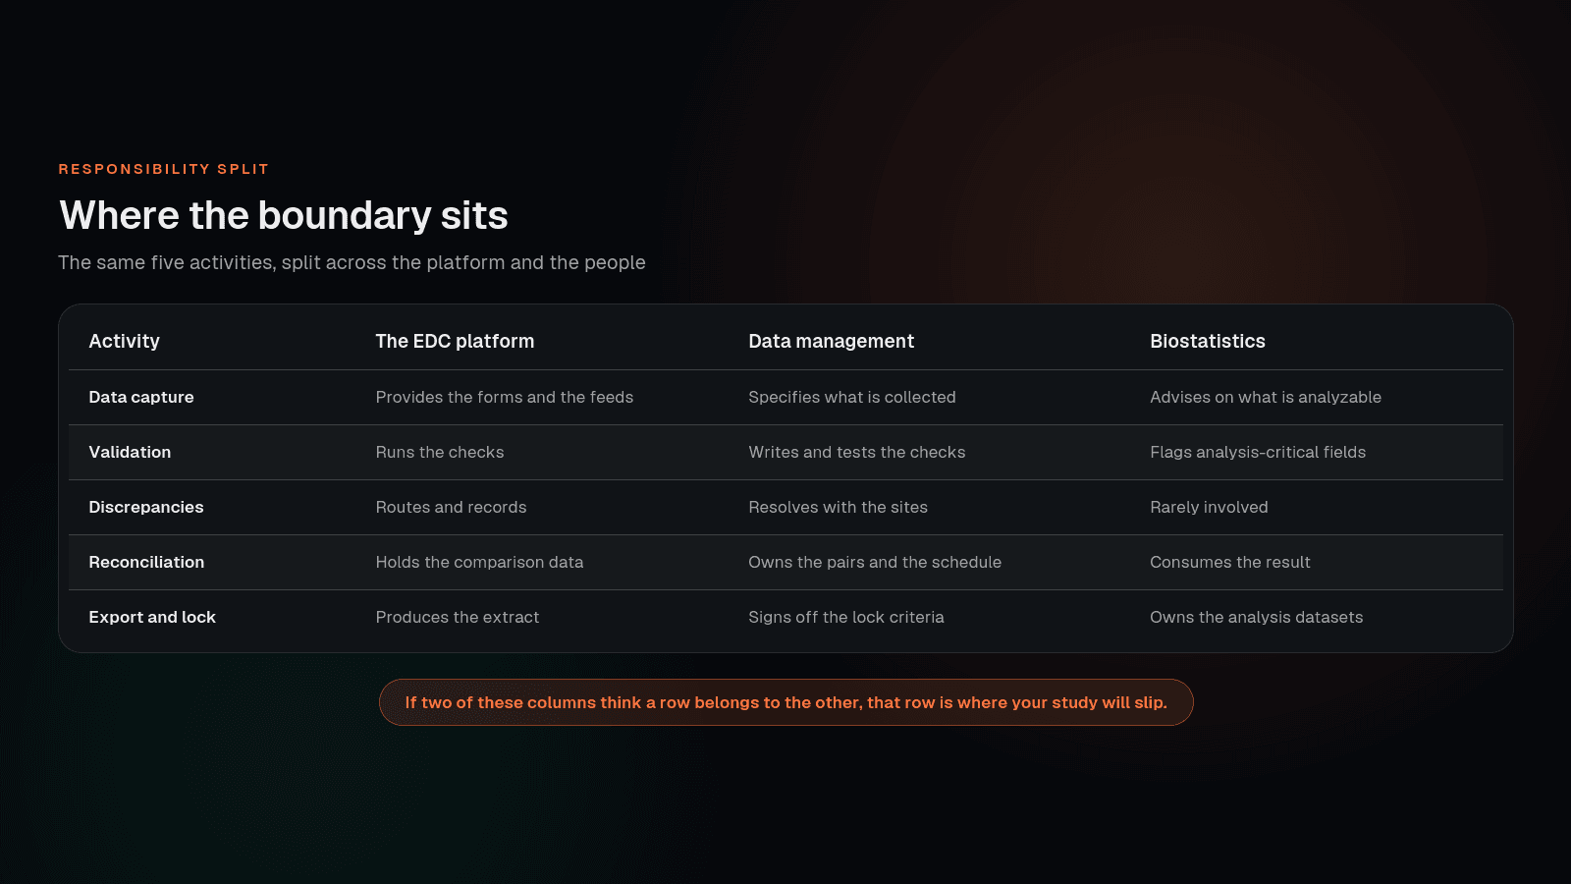Select the 'Export and lock' row label
This screenshot has height=884, width=1571.
[x=152, y=617]
